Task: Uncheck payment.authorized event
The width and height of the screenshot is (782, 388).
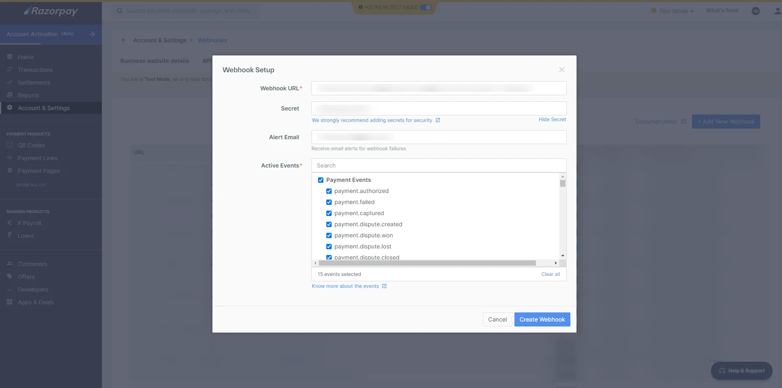Action: [329, 191]
